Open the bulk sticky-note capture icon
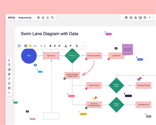 coord(140,18)
